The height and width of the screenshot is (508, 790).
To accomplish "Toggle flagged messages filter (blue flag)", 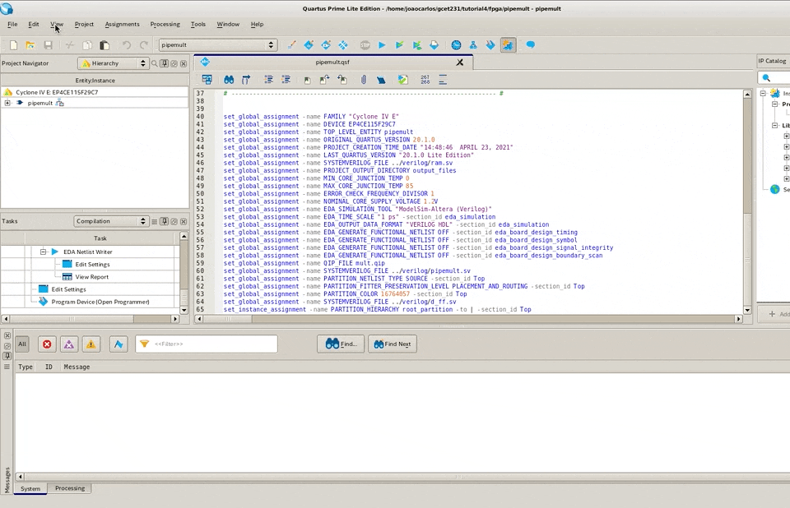I will [x=118, y=344].
